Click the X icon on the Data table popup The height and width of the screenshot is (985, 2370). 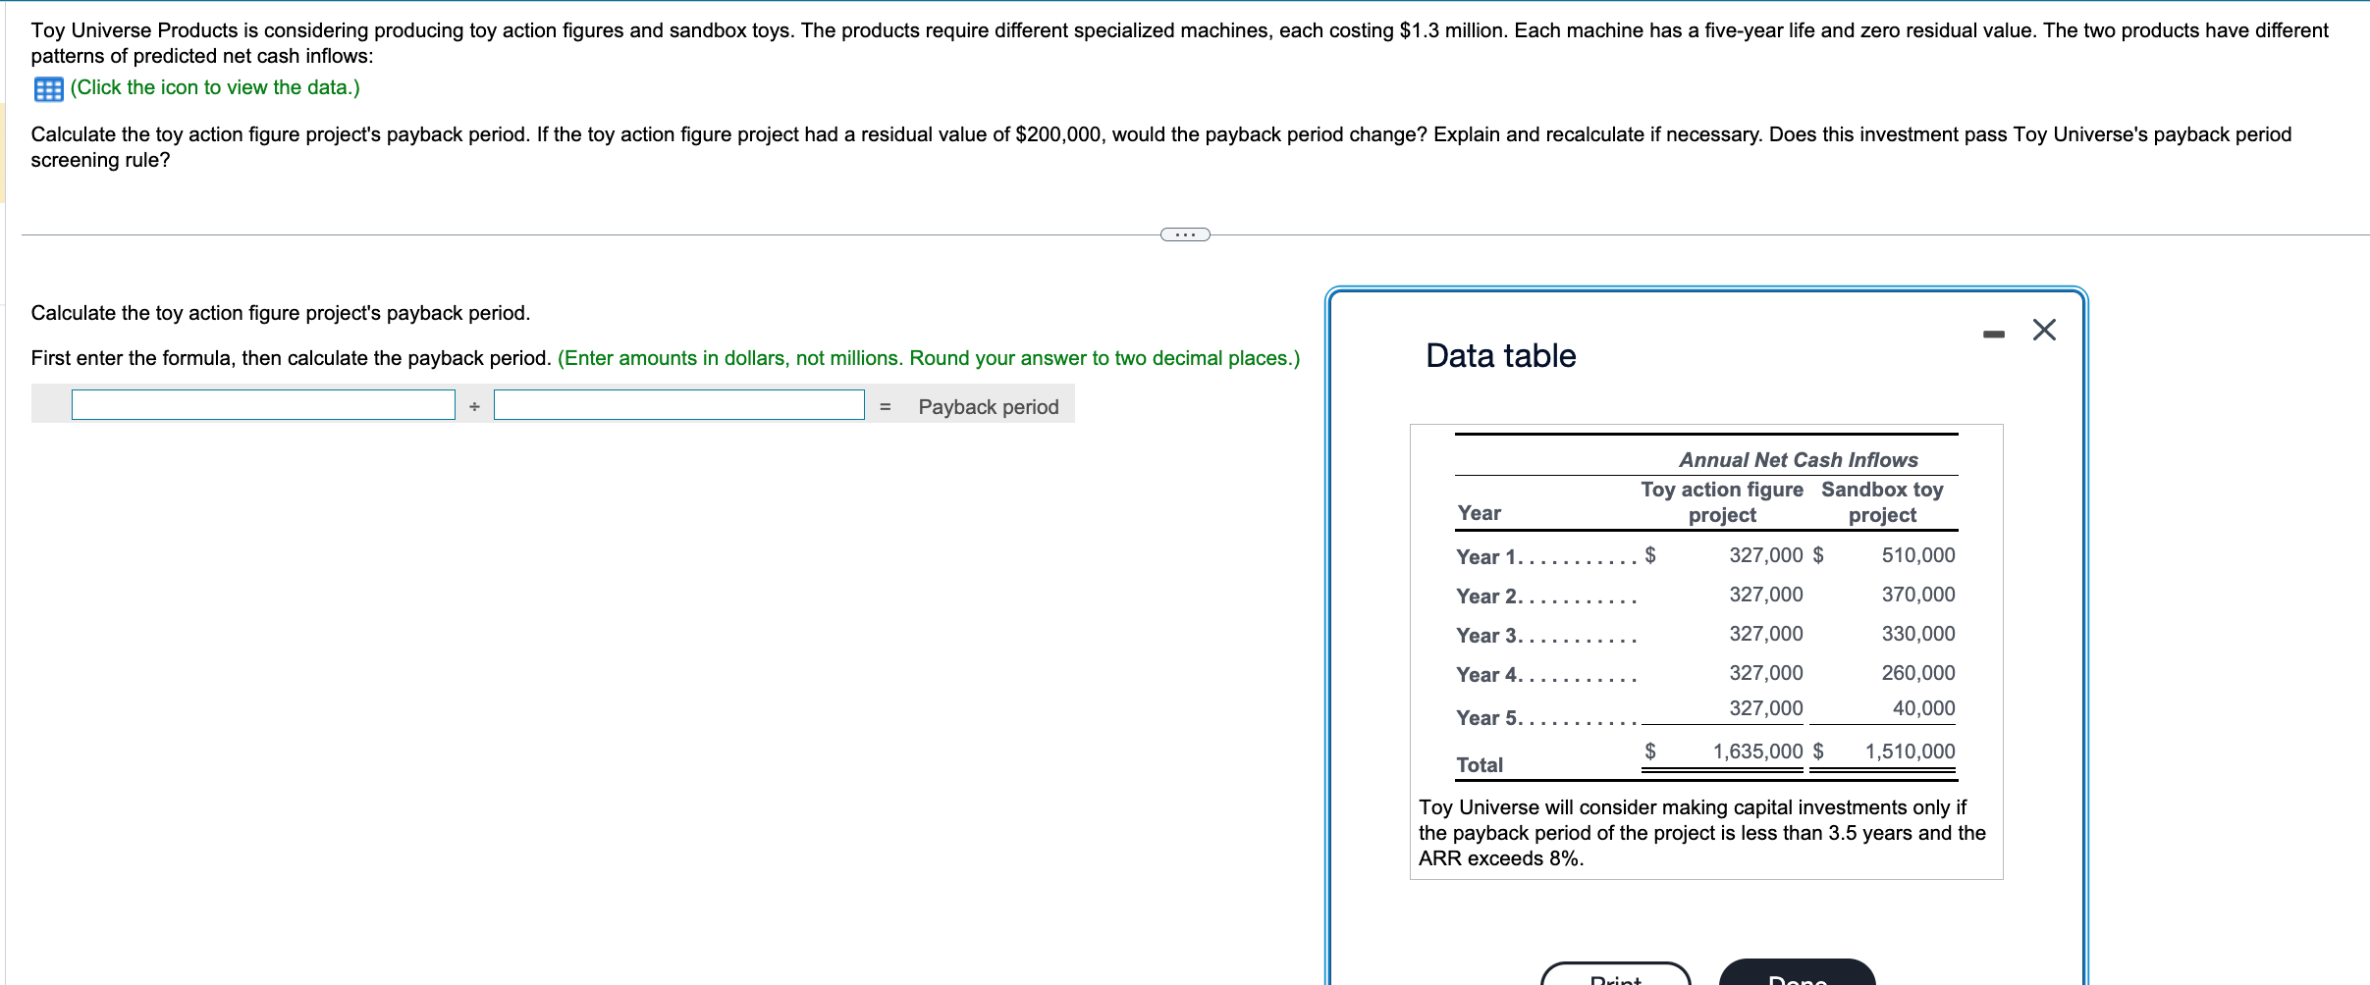click(2044, 330)
